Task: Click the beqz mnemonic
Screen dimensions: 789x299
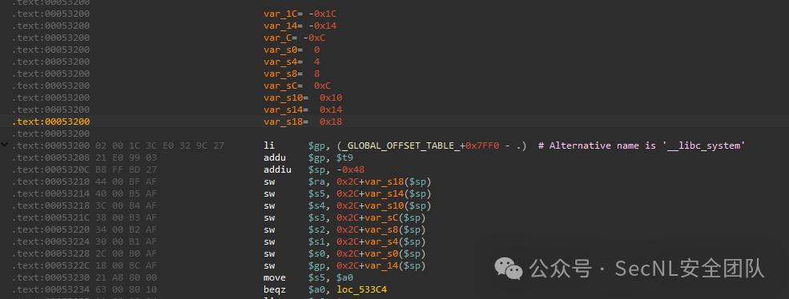Action: point(275,289)
